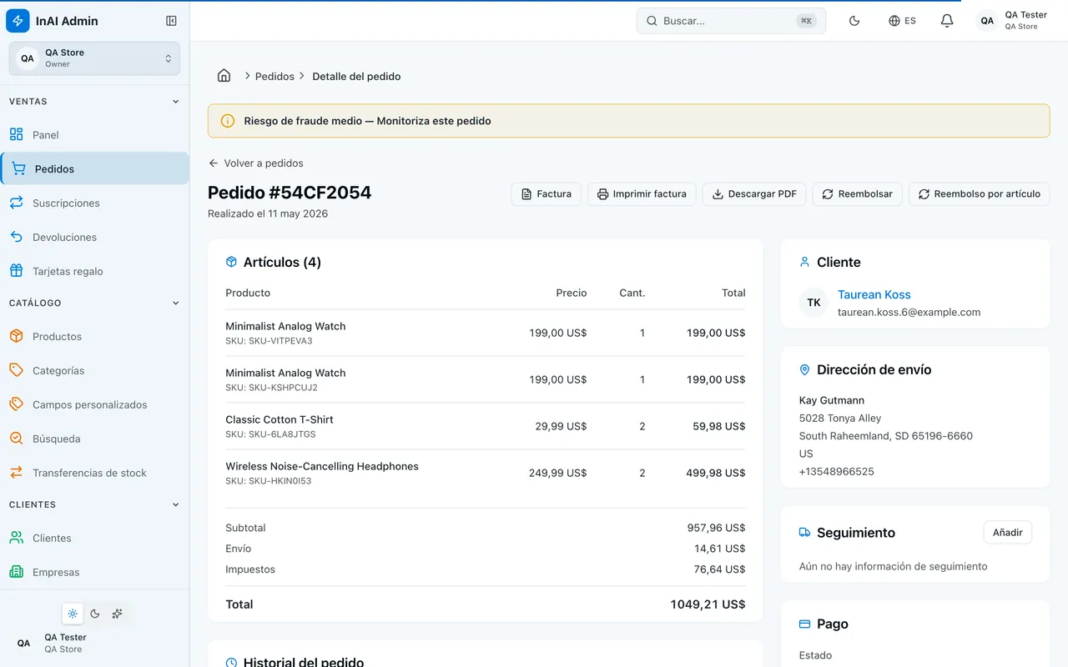The width and height of the screenshot is (1068, 667).
Task: Open Devoluciones in the sidebar
Action: (x=94, y=238)
